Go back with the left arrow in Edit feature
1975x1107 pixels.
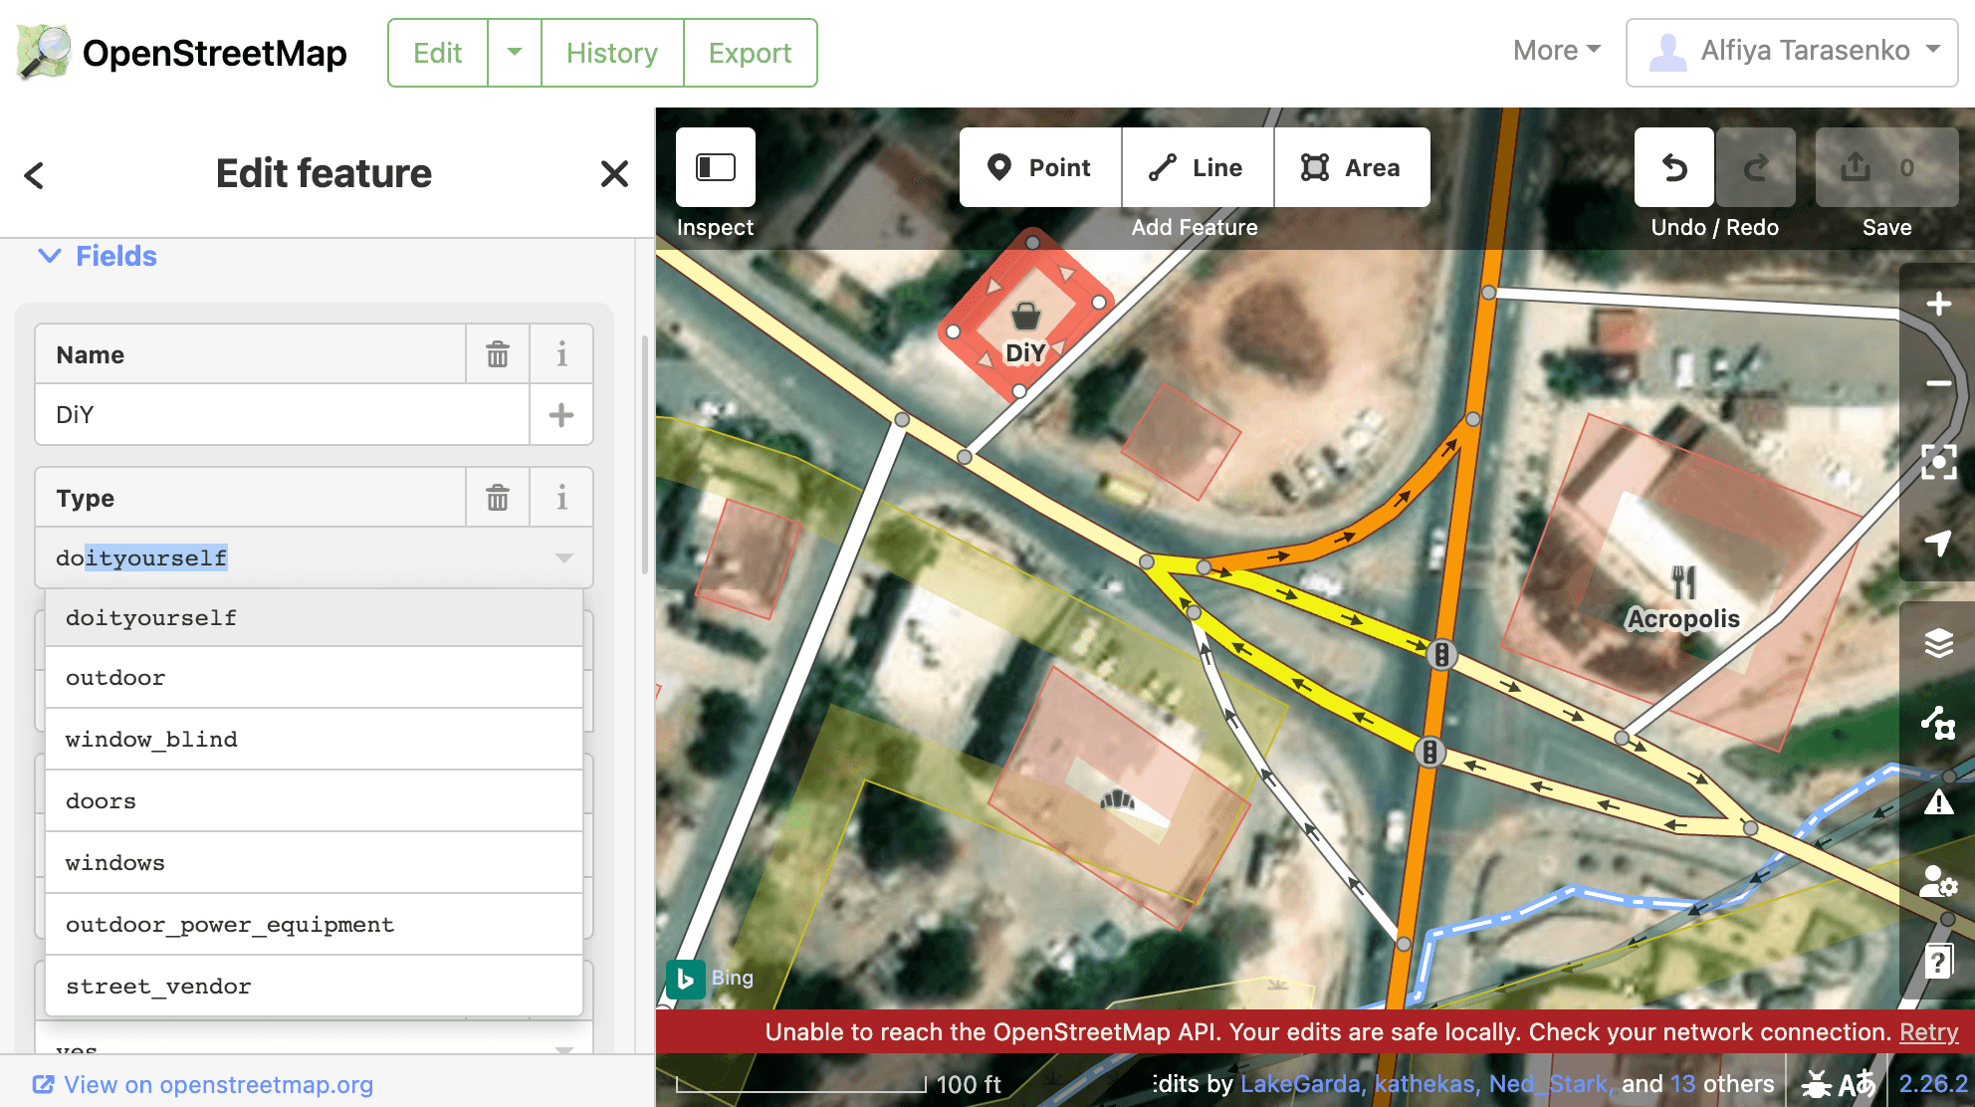(x=35, y=175)
